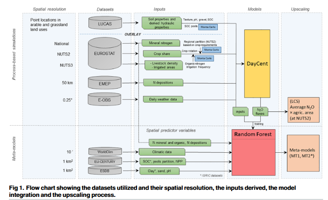This screenshot has height=200, width=328.
Task: Click the WorldClim dataset cylinder
Action: click(104, 152)
